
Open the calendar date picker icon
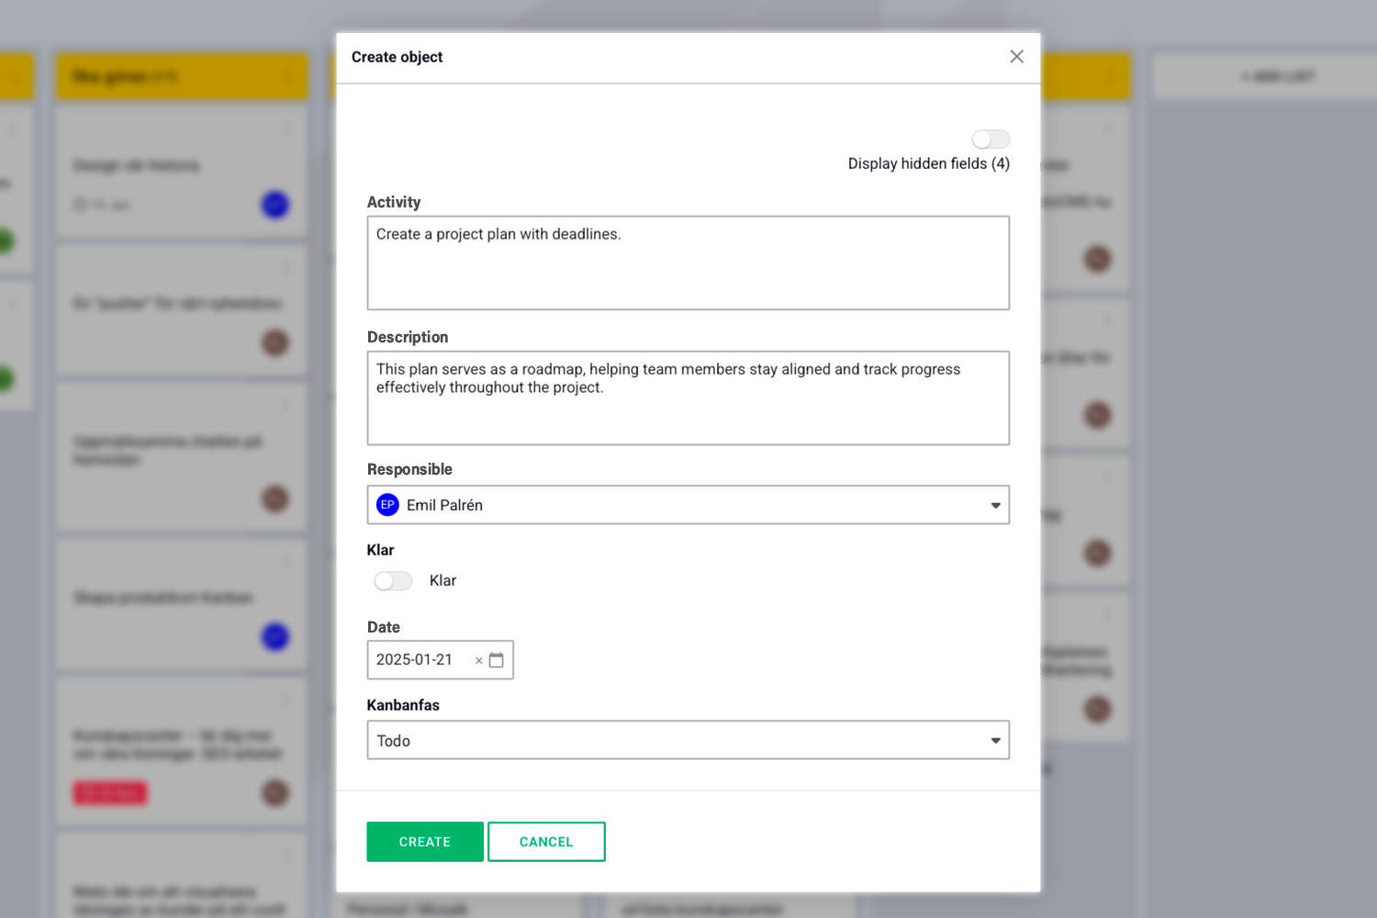(x=497, y=660)
